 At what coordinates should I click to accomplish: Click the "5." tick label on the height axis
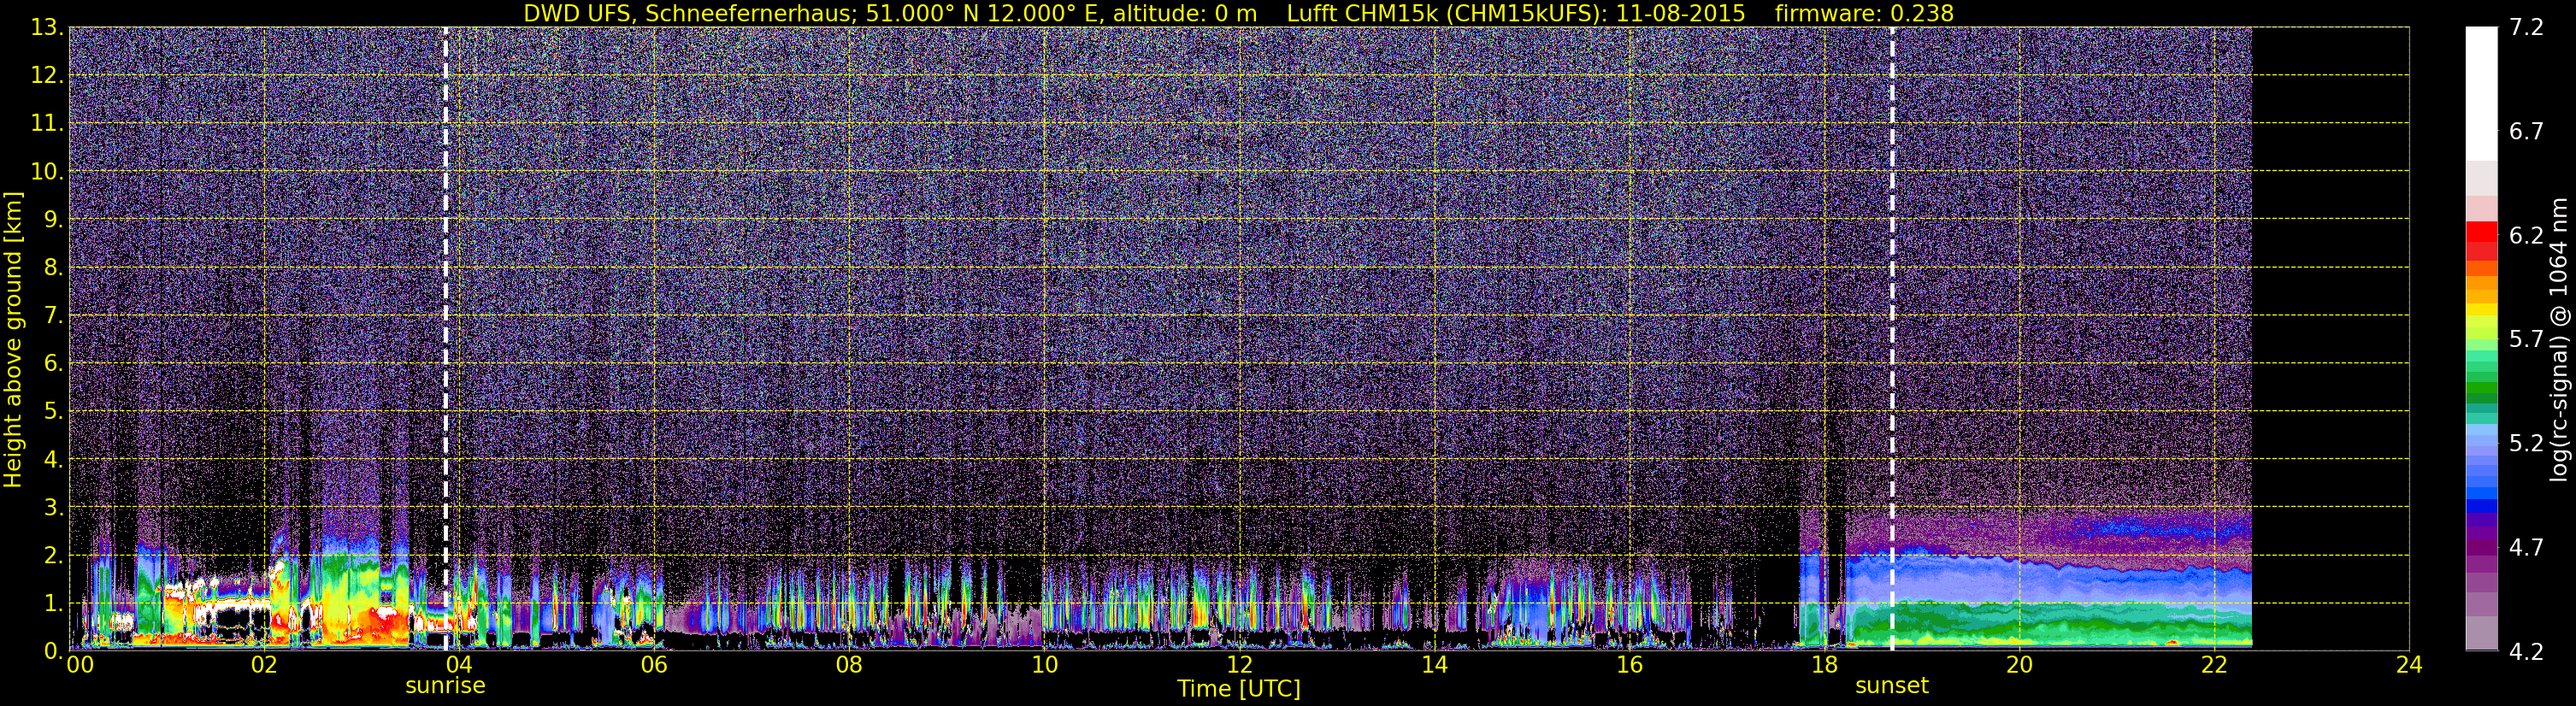(53, 412)
